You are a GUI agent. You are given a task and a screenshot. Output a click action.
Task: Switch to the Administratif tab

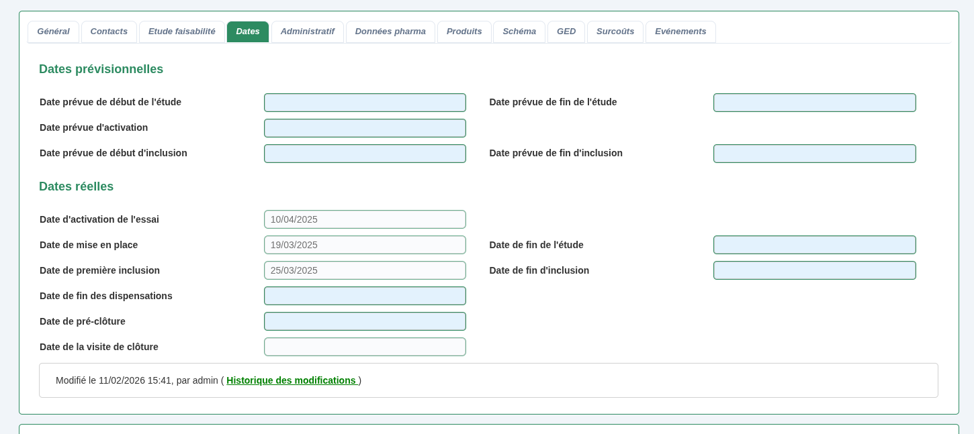pos(307,32)
